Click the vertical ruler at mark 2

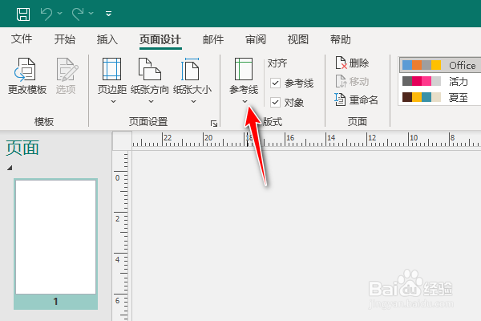pos(119,219)
